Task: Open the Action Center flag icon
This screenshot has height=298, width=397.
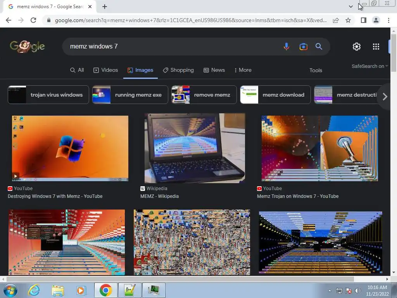Action: [349, 291]
